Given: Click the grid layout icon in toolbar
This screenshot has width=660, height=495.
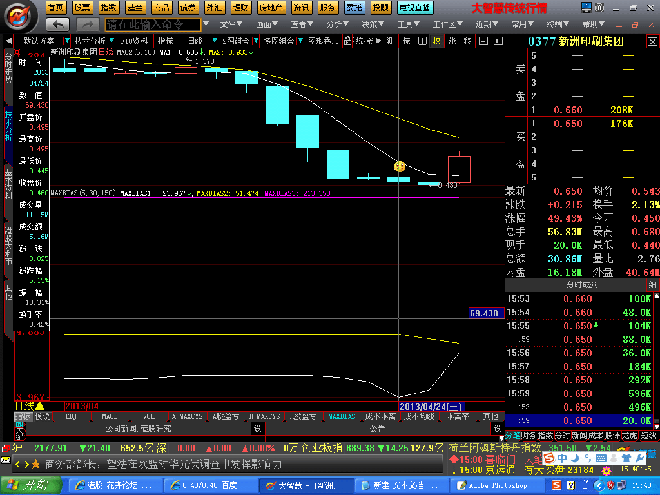Looking at the screenshot, I should tap(422, 41).
